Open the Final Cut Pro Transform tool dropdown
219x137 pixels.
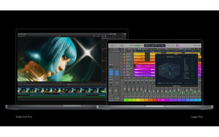[19, 82]
